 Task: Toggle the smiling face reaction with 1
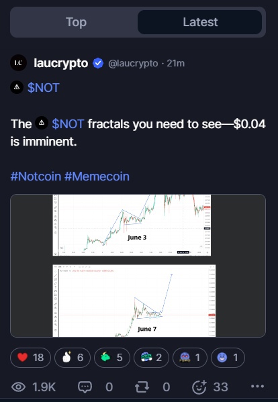(228, 358)
